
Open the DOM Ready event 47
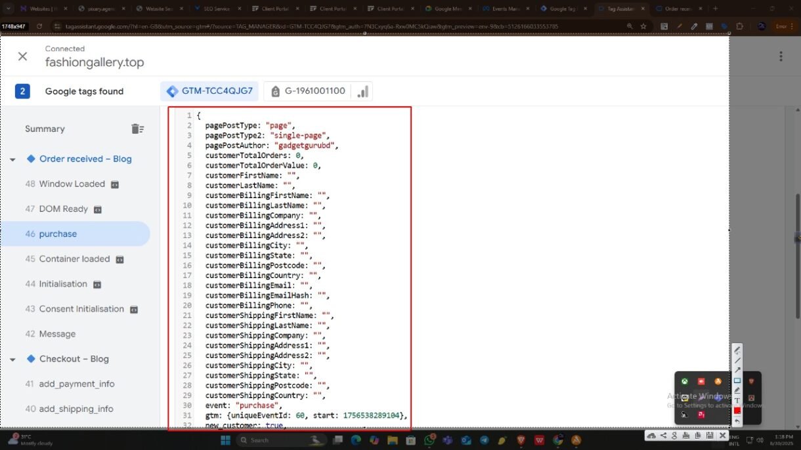[x=64, y=209]
